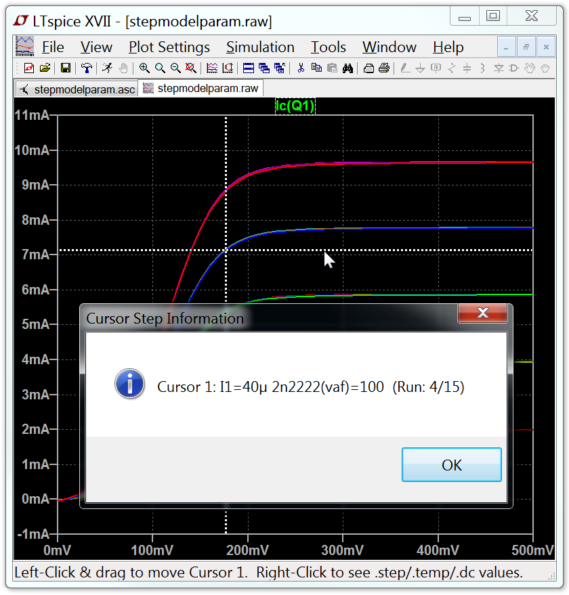Click the Find binoculars icon
569x595 pixels.
(x=348, y=68)
